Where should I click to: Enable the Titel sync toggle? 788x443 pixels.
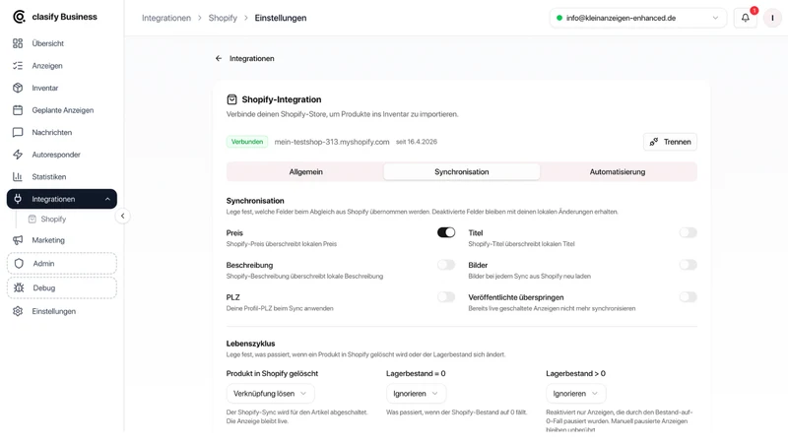[688, 232]
